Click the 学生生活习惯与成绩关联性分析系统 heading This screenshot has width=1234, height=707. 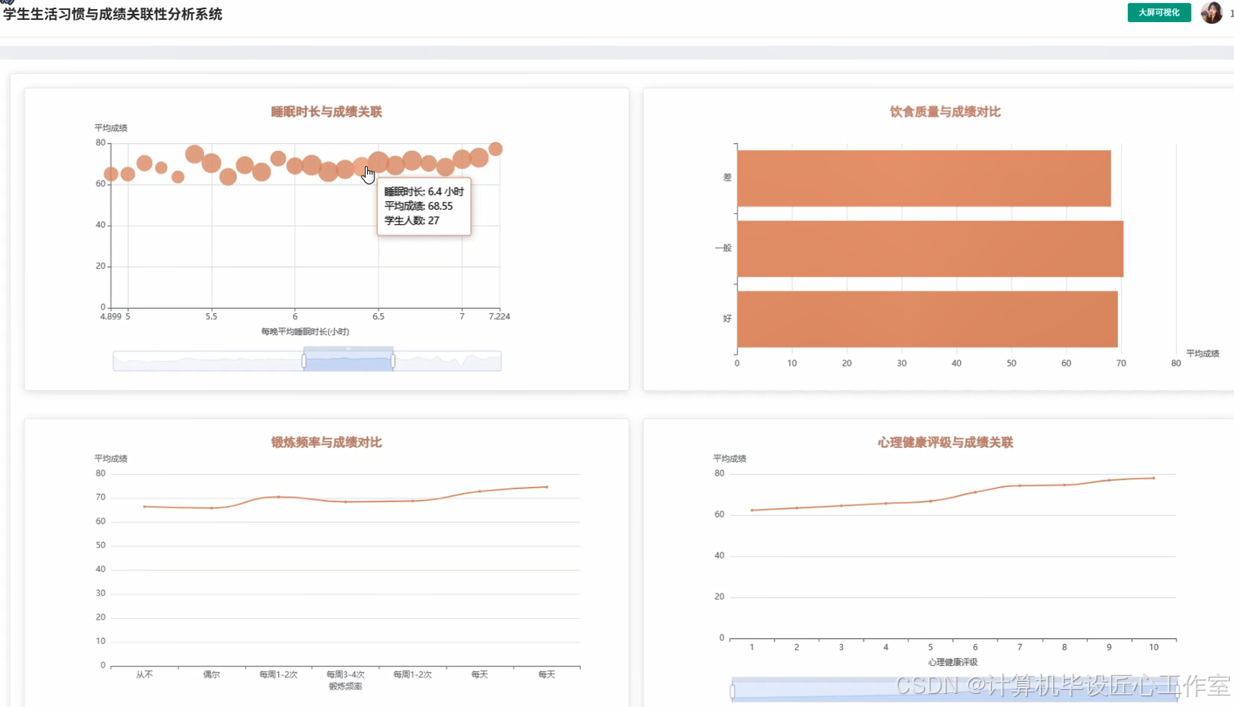click(113, 14)
